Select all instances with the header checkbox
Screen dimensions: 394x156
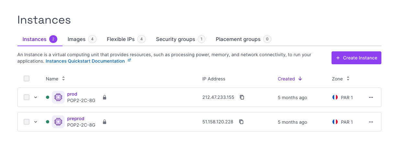[27, 78]
